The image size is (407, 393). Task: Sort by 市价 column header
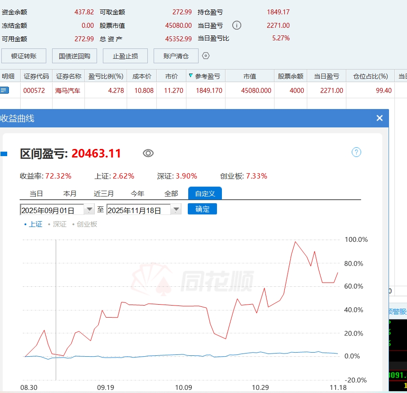pyautogui.click(x=171, y=76)
